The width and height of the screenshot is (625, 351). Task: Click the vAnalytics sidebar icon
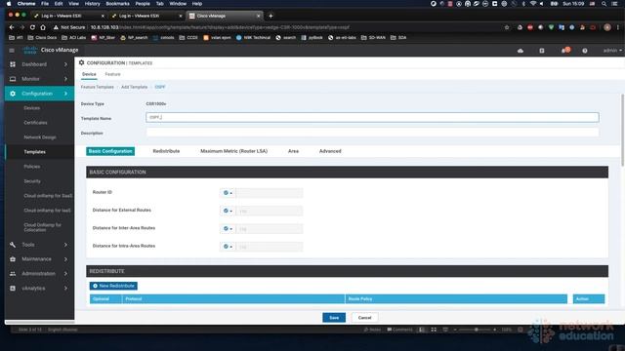(13, 289)
